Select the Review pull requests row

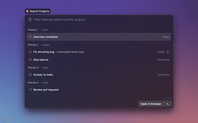coord(93,90)
